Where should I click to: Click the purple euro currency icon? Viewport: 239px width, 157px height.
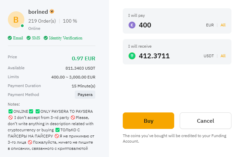point(132,25)
